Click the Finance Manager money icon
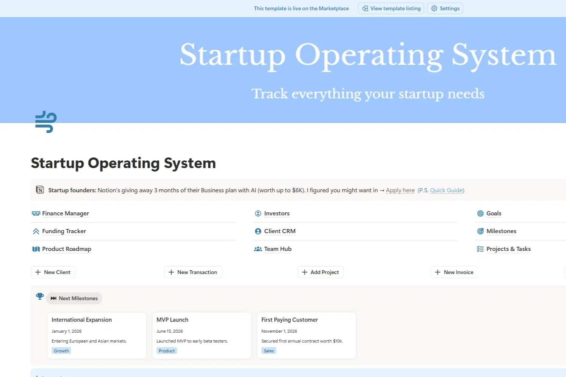Screen dimensions: 566x377 click(36, 213)
